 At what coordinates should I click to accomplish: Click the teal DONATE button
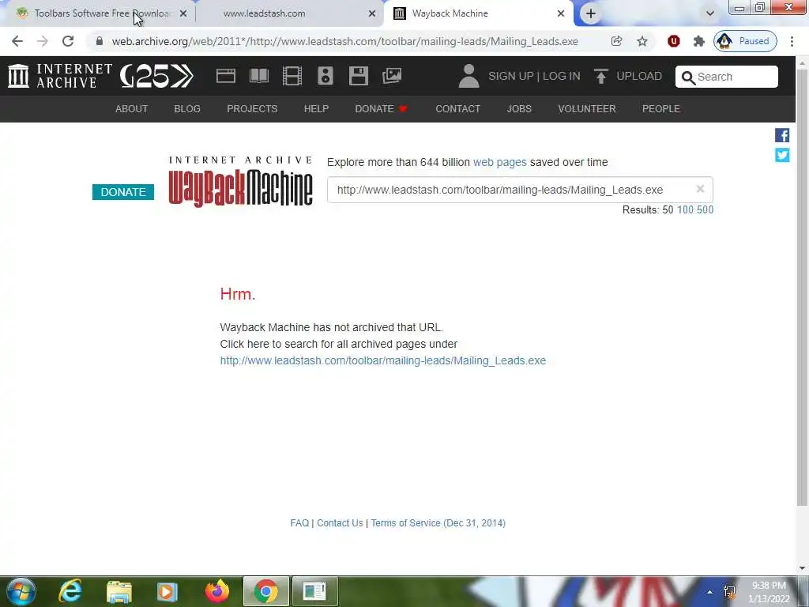(x=123, y=192)
